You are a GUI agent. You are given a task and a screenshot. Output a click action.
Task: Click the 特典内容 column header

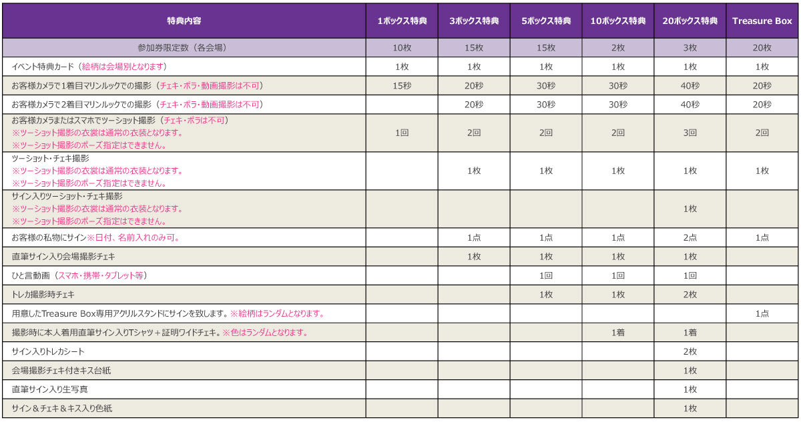tap(183, 21)
